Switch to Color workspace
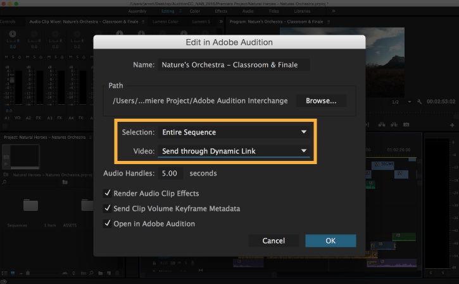 point(194,11)
